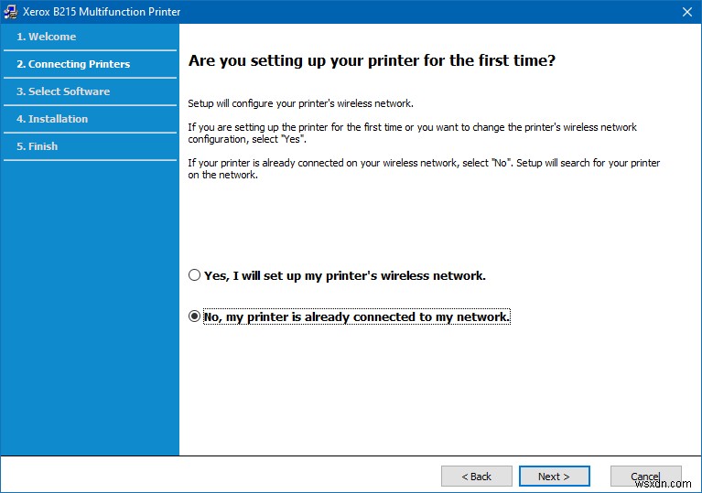Click the 'Setup will configure' description line
702x493 pixels.
[x=300, y=103]
